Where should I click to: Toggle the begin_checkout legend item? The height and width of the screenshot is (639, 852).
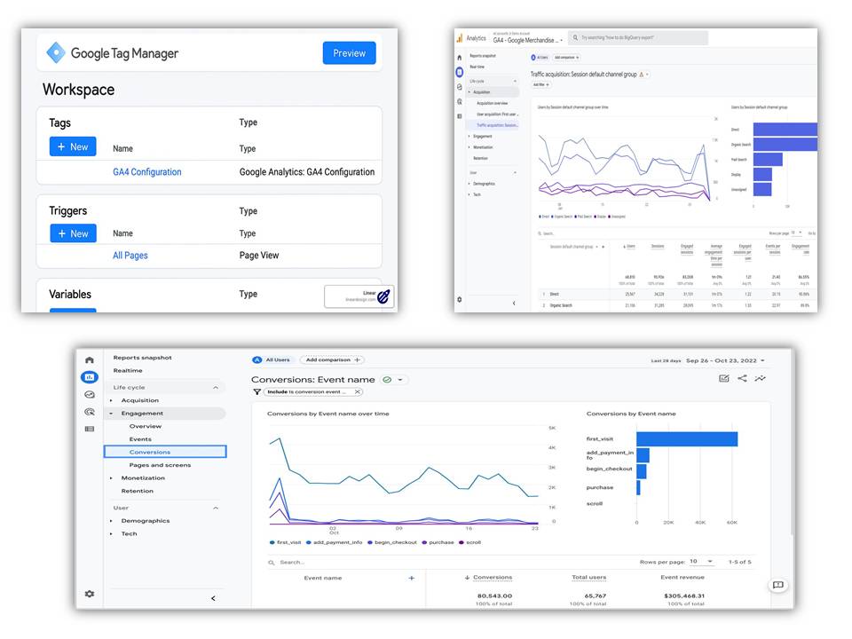pos(391,542)
